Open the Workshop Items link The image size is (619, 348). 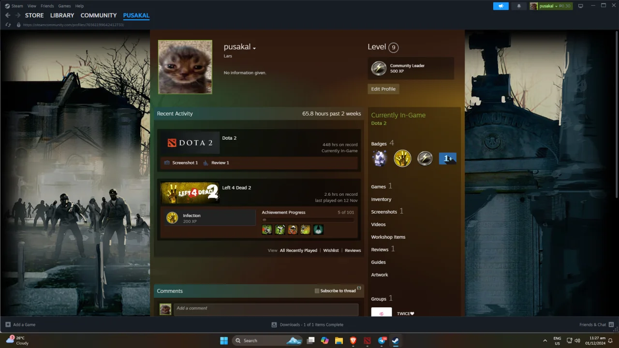(x=388, y=237)
